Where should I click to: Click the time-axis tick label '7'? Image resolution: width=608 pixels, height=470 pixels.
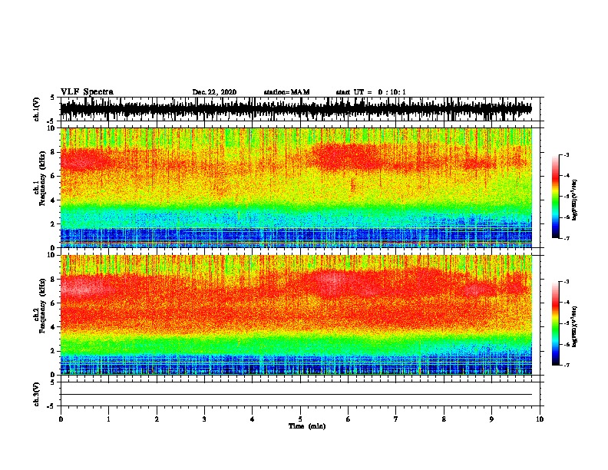[396, 419]
